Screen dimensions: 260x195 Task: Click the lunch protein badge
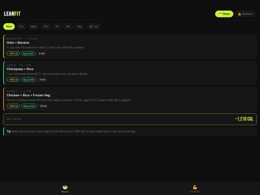28,79
